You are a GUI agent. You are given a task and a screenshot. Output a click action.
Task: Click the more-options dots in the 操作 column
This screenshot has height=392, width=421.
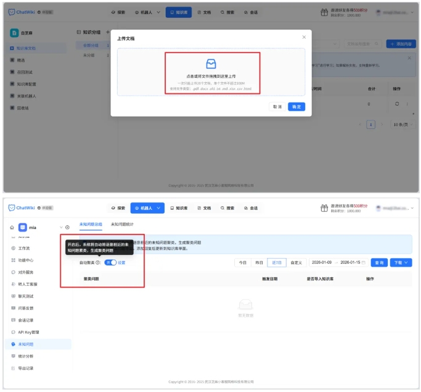(407, 104)
